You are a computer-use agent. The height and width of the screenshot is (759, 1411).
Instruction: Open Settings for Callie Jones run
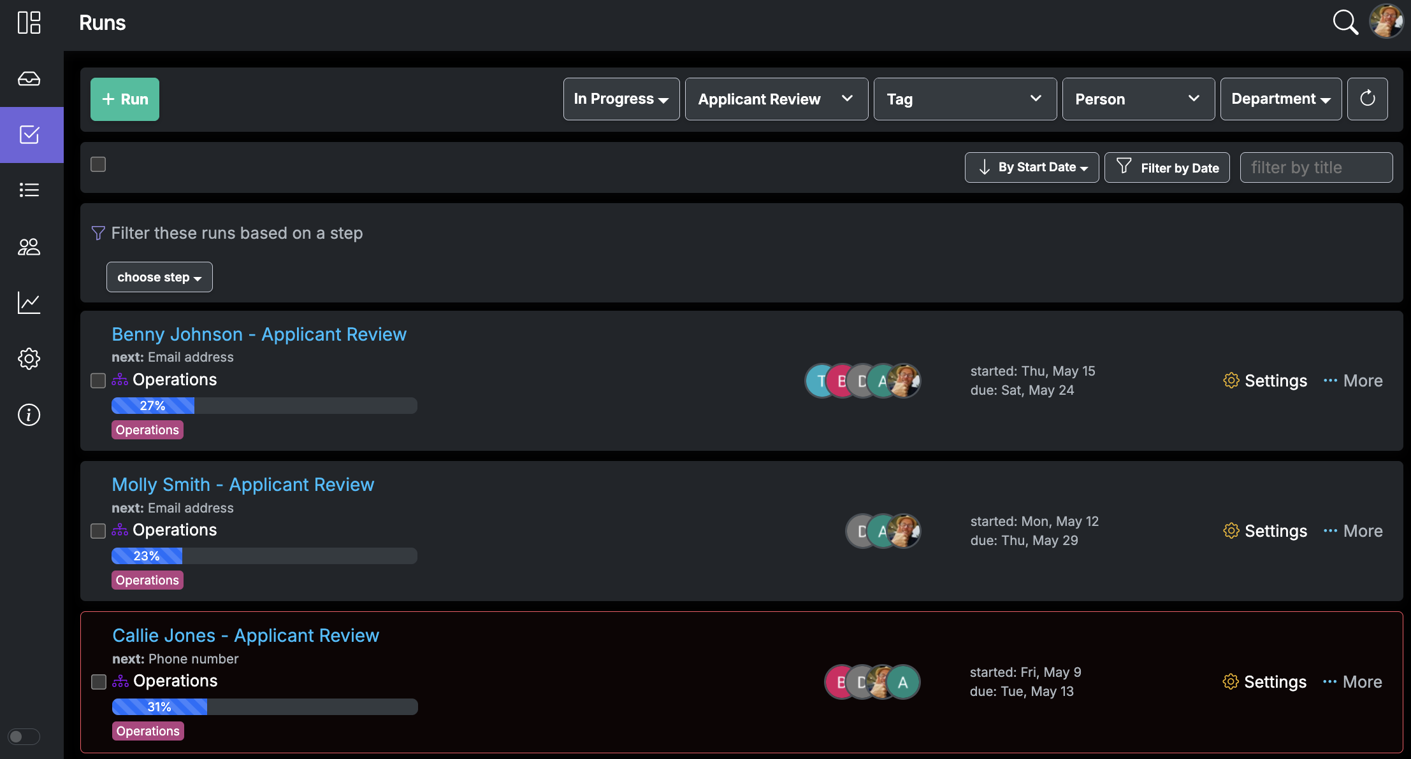pos(1264,682)
